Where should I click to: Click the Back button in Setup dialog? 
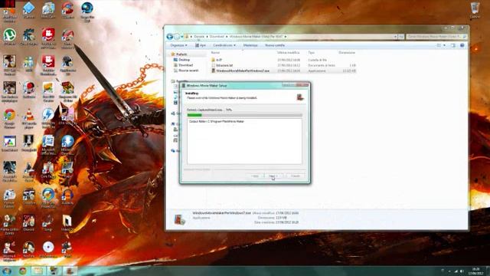255,176
